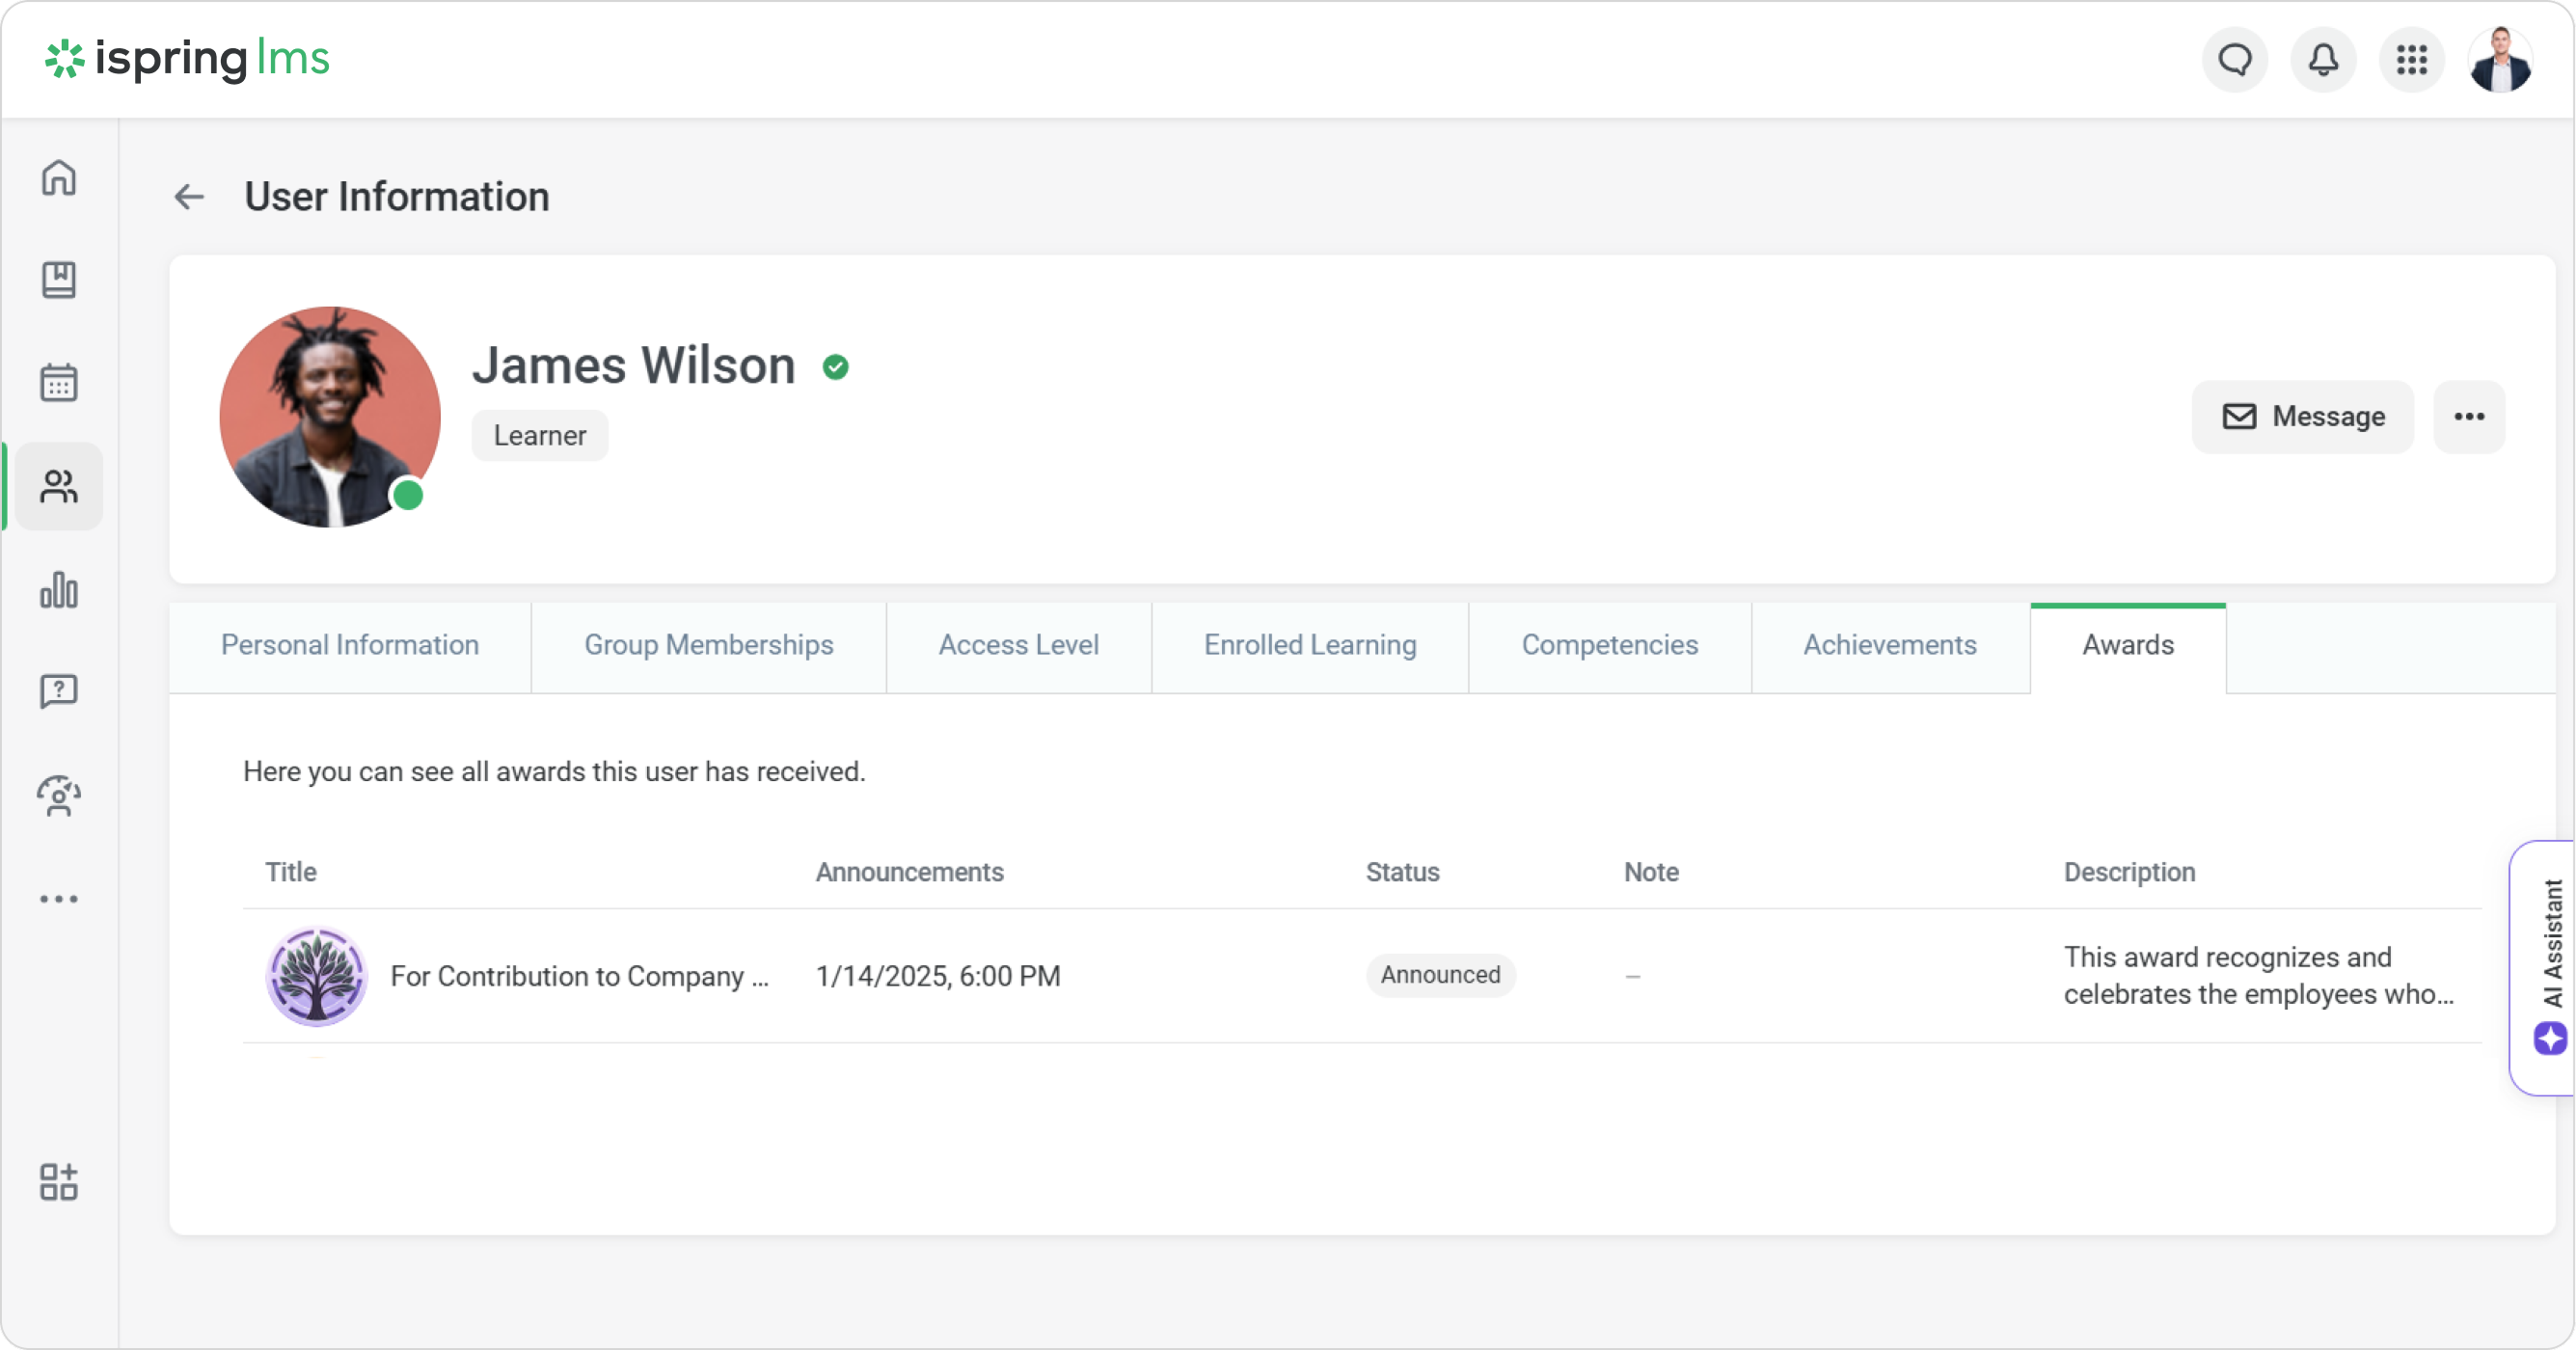The width and height of the screenshot is (2576, 1350).
Task: Switch to the Enrolled Learning tab
Action: point(1310,645)
